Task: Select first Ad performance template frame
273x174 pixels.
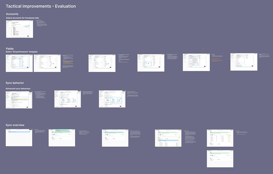Action: 19,63
